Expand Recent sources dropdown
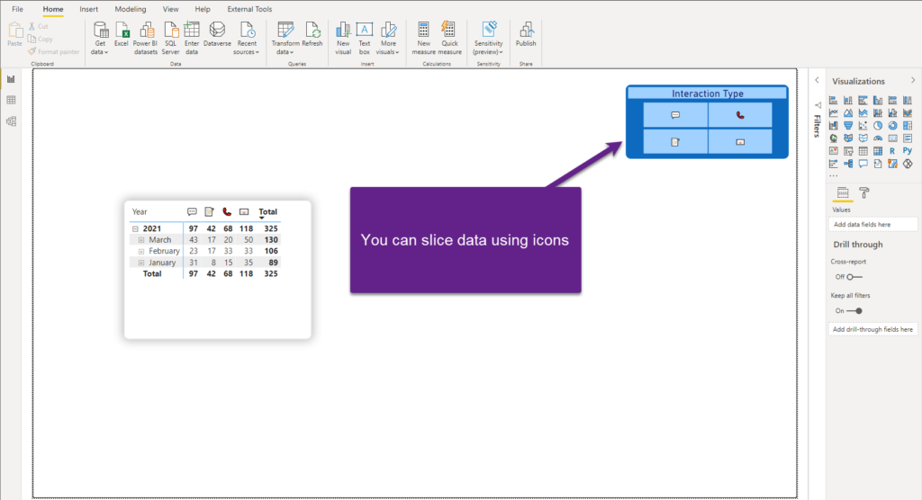The height and width of the screenshot is (500, 922). pyautogui.click(x=247, y=39)
